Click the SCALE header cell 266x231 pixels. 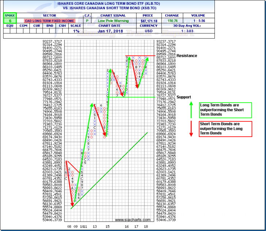point(76,26)
